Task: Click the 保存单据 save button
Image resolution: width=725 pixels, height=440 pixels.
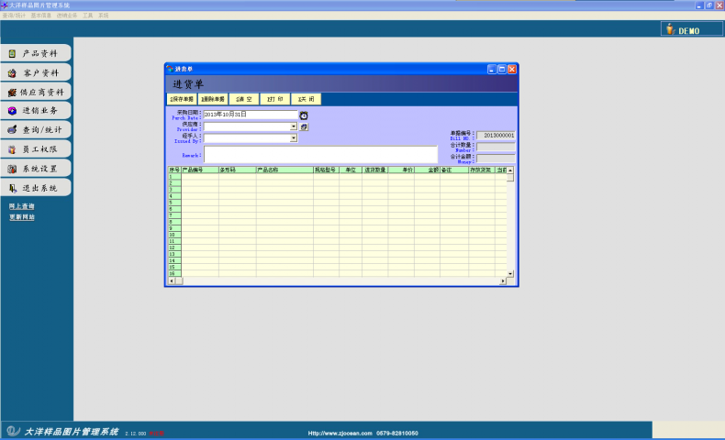Action: pos(181,98)
